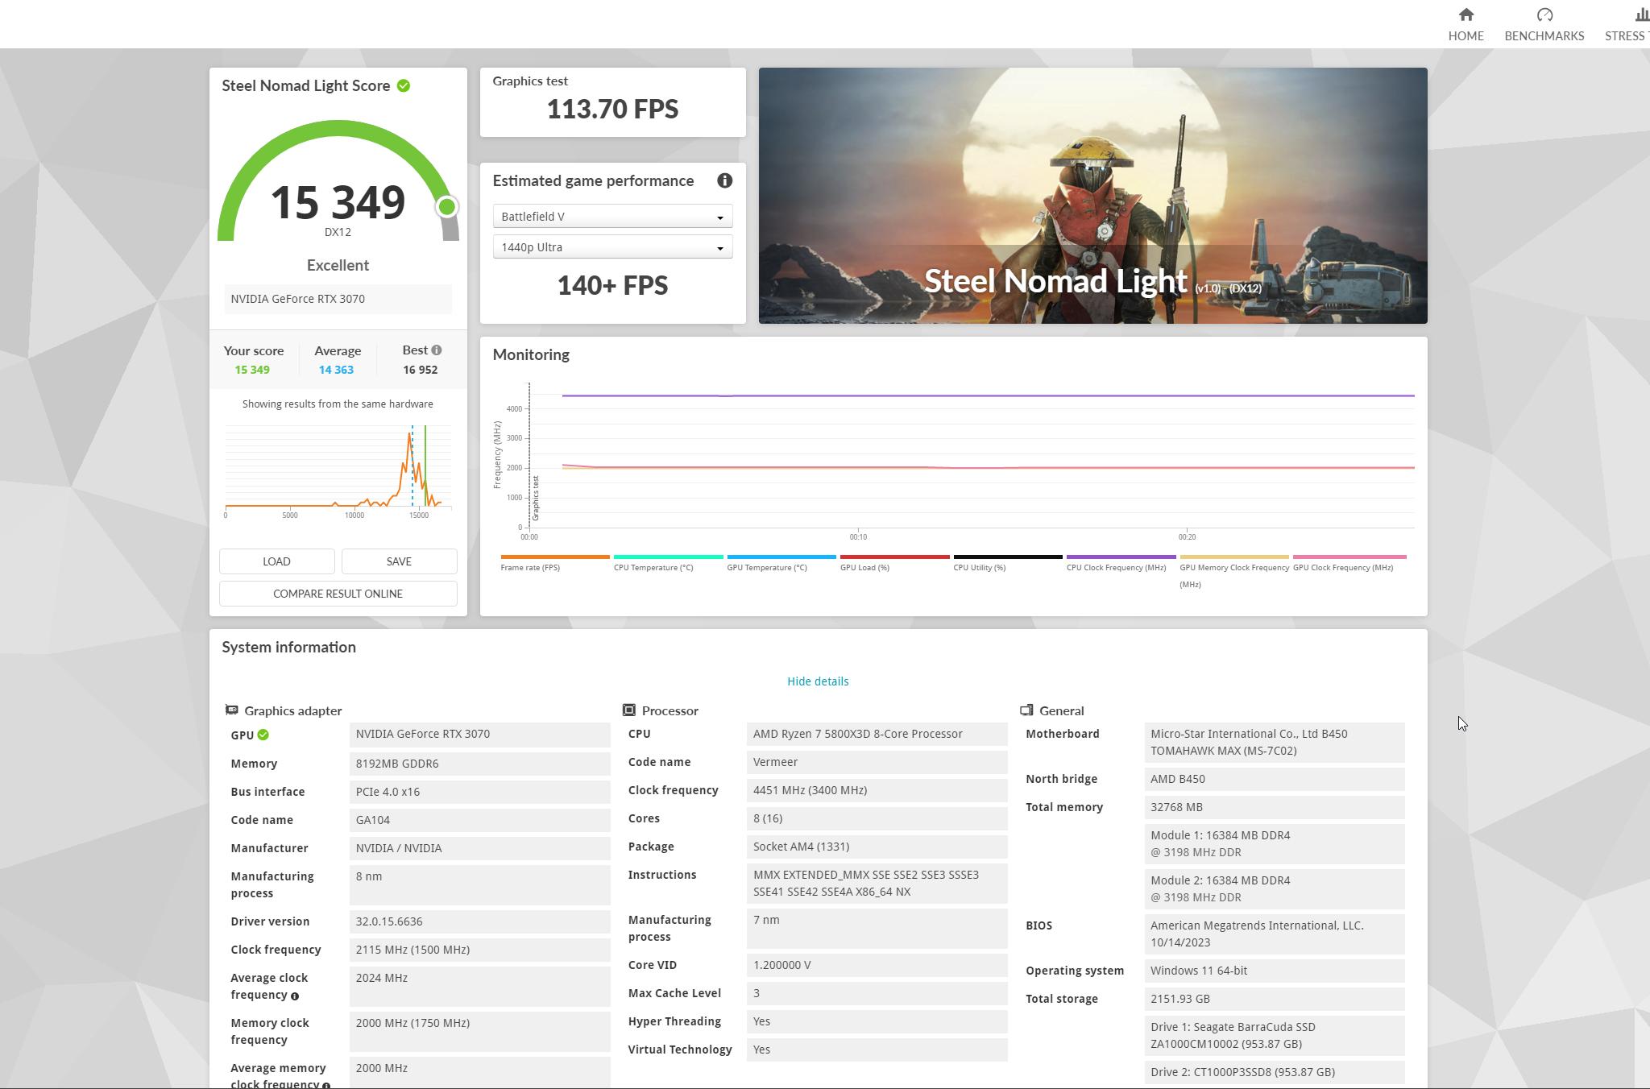Toggle the GPU Temperature legend series

point(766,567)
